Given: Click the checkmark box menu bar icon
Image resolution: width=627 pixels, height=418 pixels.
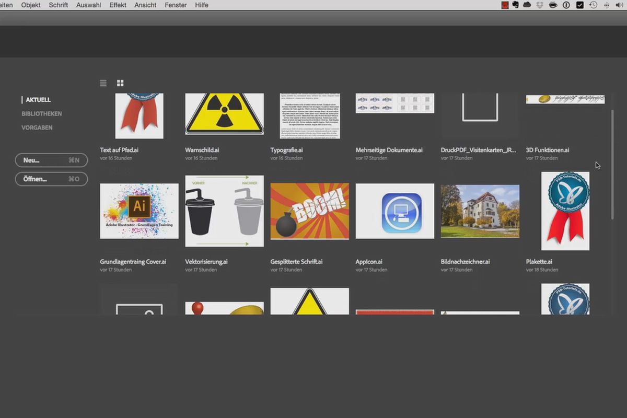Looking at the screenshot, I should (x=579, y=5).
